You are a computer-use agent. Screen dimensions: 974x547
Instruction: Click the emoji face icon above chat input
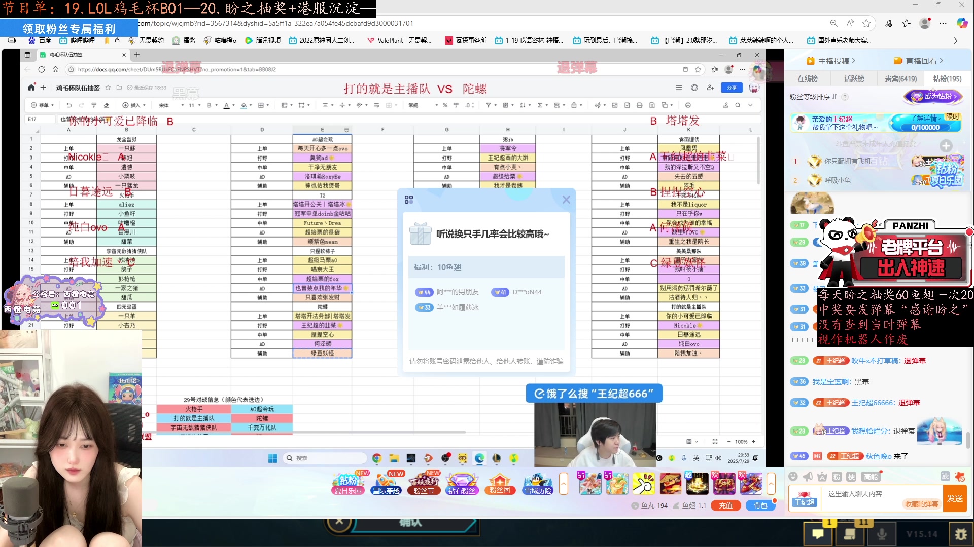(x=793, y=476)
